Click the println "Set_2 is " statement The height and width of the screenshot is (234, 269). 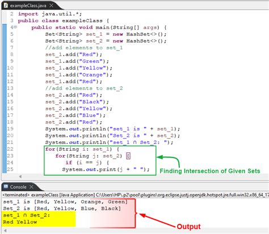tap(112, 135)
